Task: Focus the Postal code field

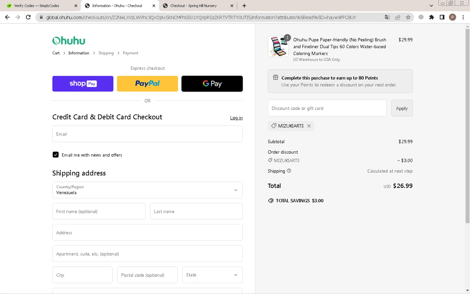Action: 147,275
